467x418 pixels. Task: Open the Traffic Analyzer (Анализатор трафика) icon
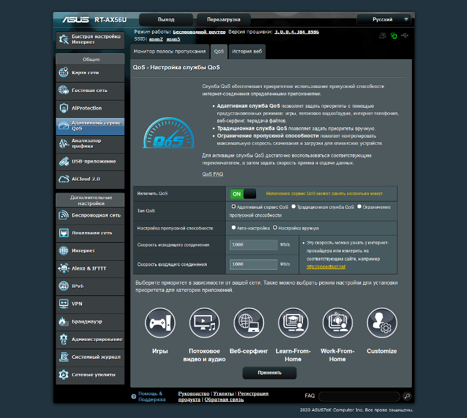(63, 144)
